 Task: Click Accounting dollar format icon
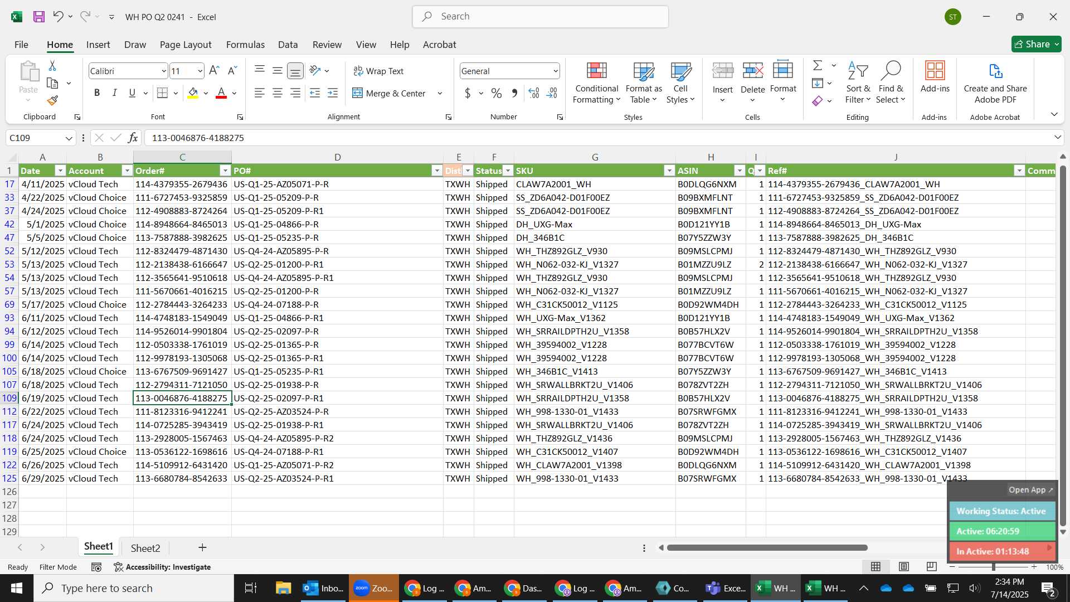click(x=468, y=93)
